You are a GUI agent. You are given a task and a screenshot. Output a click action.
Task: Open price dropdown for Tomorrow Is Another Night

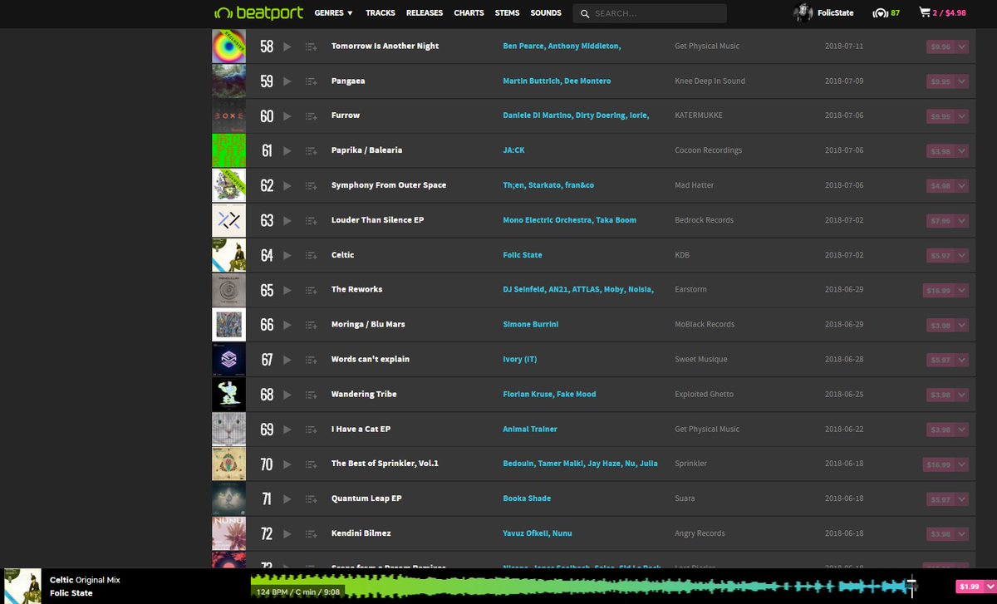962,47
